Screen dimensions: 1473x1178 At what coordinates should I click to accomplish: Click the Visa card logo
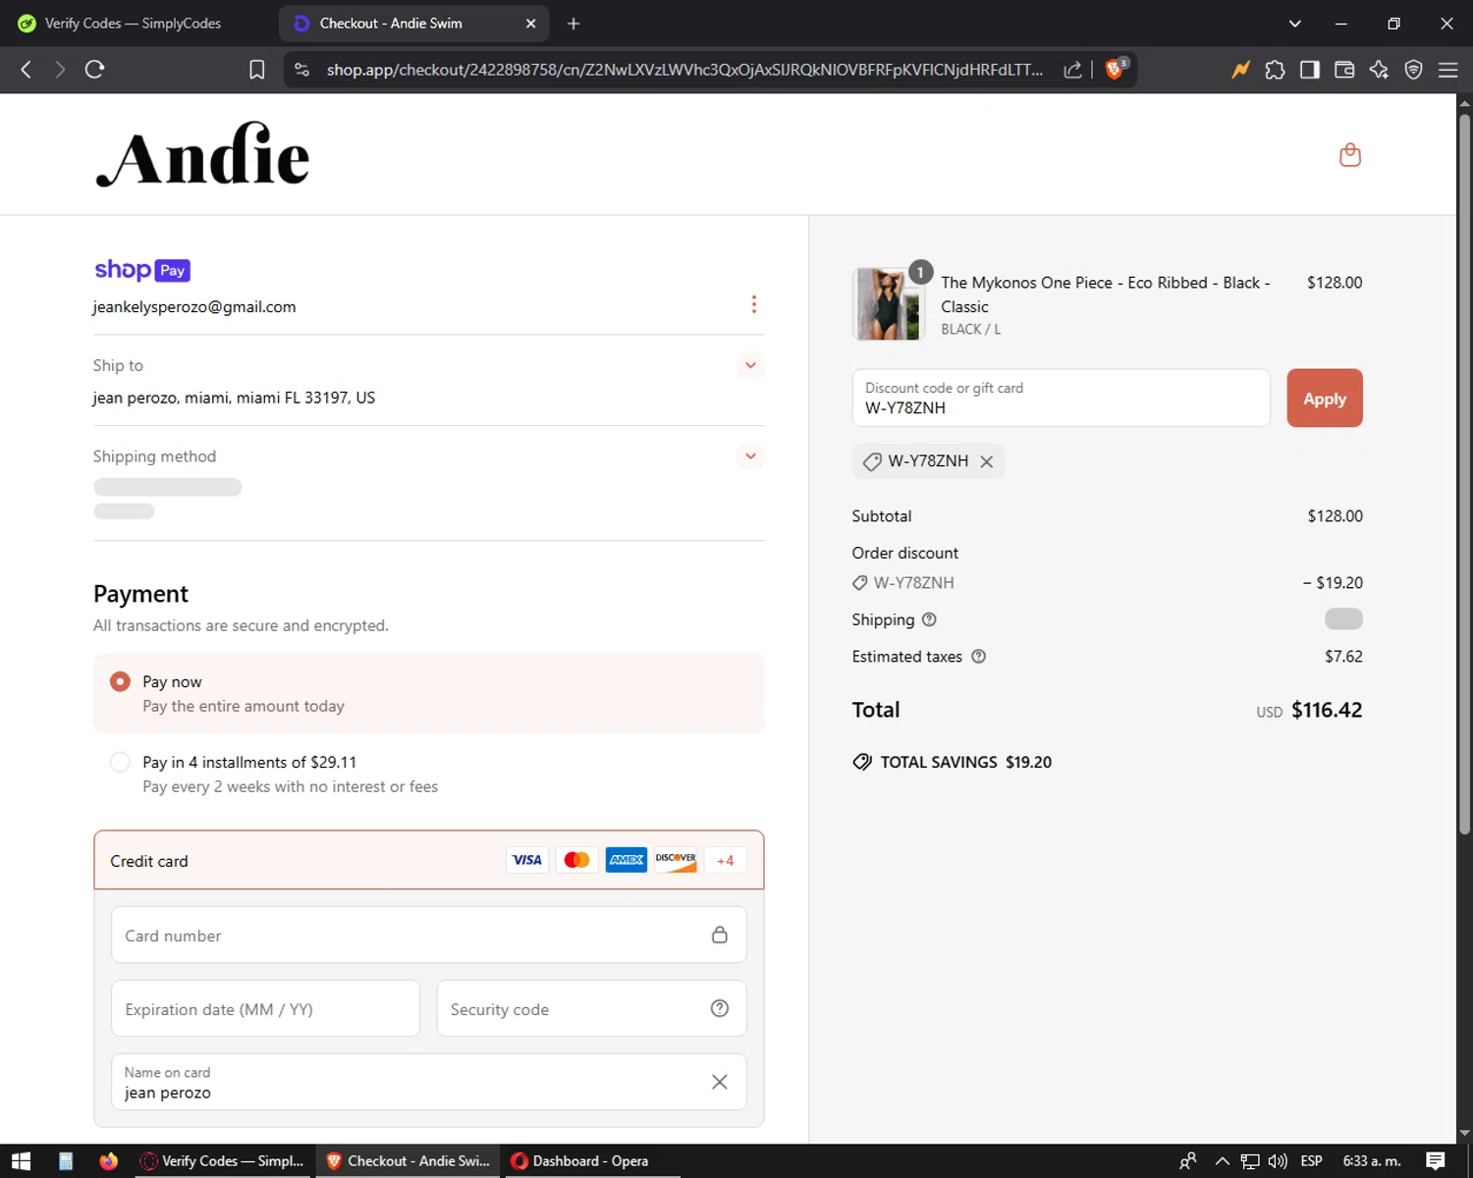527,860
